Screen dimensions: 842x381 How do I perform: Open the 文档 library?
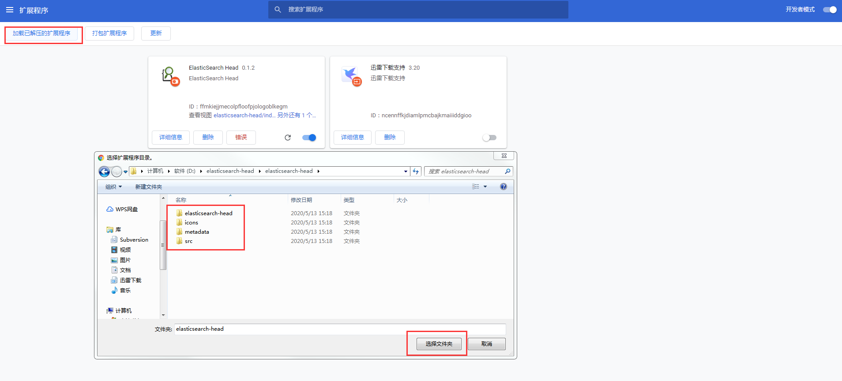pyautogui.click(x=121, y=270)
